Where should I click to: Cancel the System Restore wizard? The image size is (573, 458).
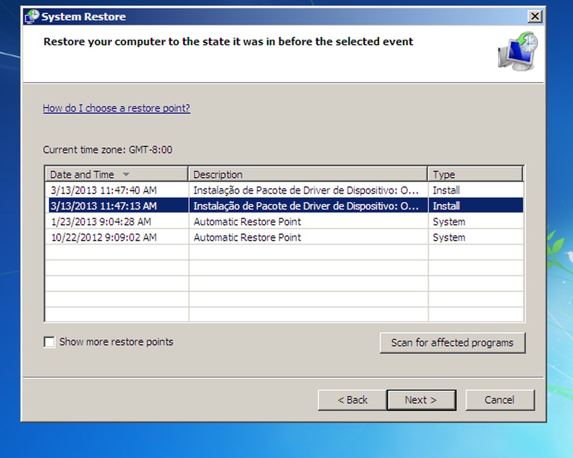point(500,400)
